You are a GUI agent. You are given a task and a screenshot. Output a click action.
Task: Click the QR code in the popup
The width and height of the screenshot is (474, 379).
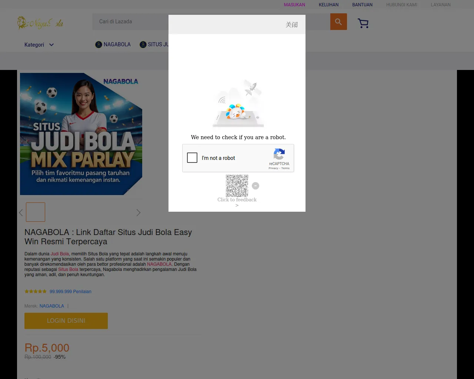(237, 186)
